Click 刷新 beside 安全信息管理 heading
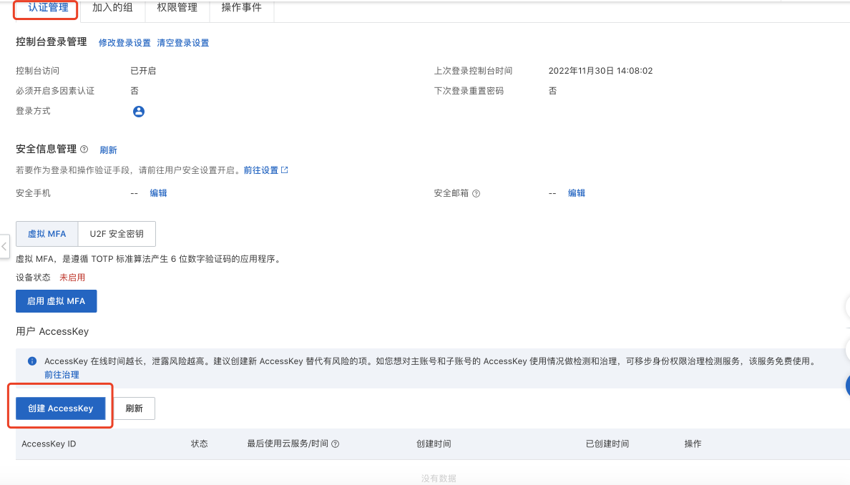 click(108, 150)
